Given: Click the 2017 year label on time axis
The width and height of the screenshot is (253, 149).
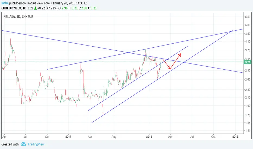Looking at the screenshot, I should (68, 137).
